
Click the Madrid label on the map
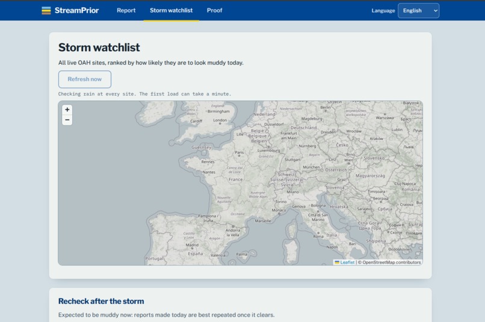tap(192, 245)
